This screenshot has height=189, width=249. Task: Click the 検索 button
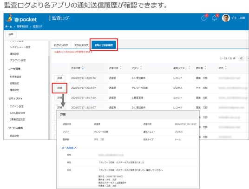click(11, 34)
